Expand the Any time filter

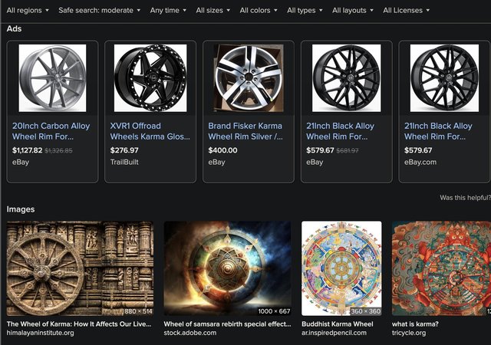coord(168,10)
